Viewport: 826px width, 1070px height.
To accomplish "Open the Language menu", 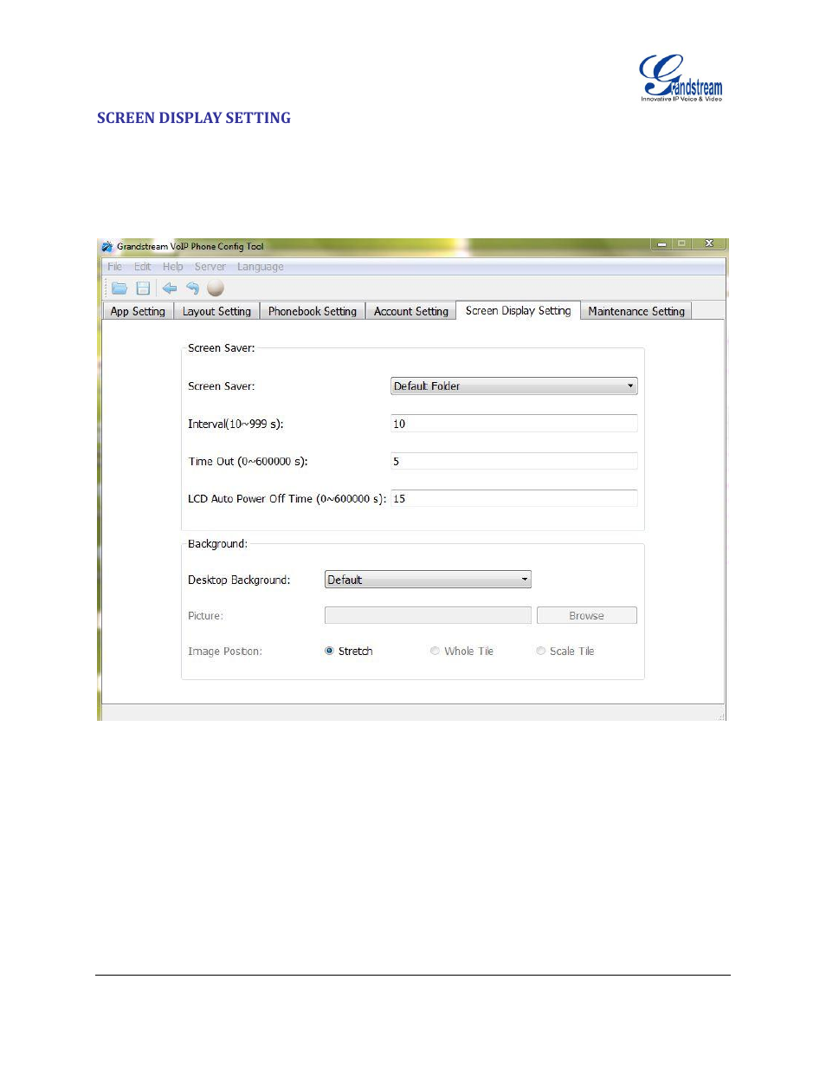I will point(261,267).
